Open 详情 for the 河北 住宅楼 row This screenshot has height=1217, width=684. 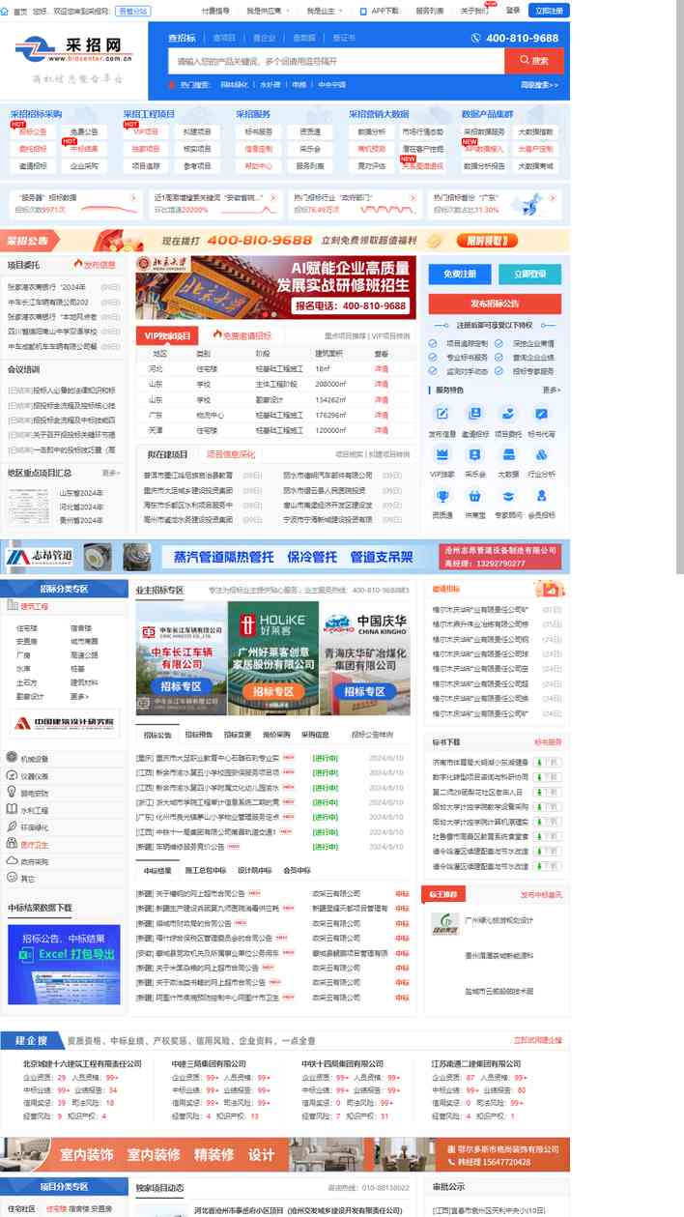[x=381, y=369]
